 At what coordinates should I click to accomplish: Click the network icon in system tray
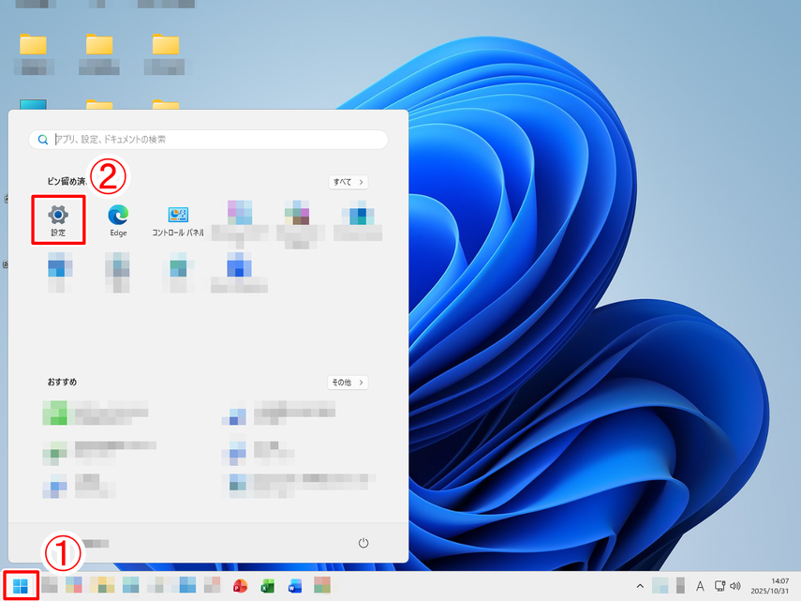[719, 587]
